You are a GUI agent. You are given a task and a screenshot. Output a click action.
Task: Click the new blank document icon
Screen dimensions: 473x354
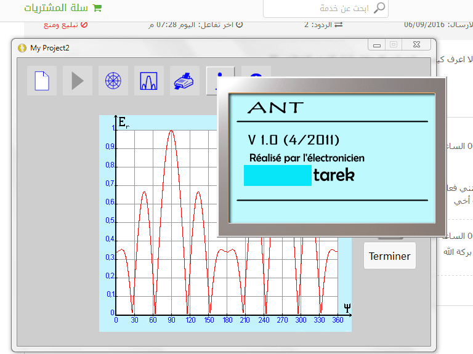point(42,81)
